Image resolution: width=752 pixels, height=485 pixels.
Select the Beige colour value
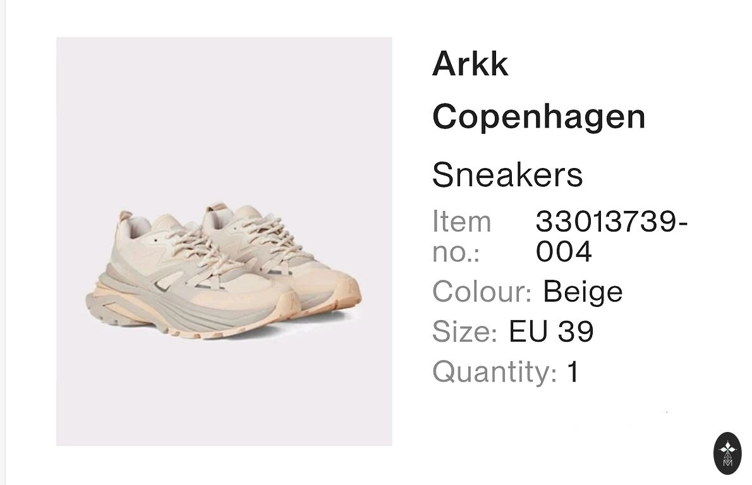pyautogui.click(x=583, y=292)
